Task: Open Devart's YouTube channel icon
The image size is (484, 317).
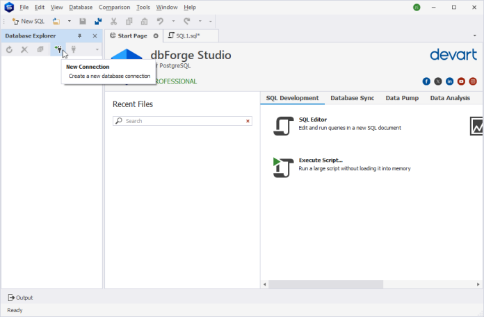Action: click(461, 81)
